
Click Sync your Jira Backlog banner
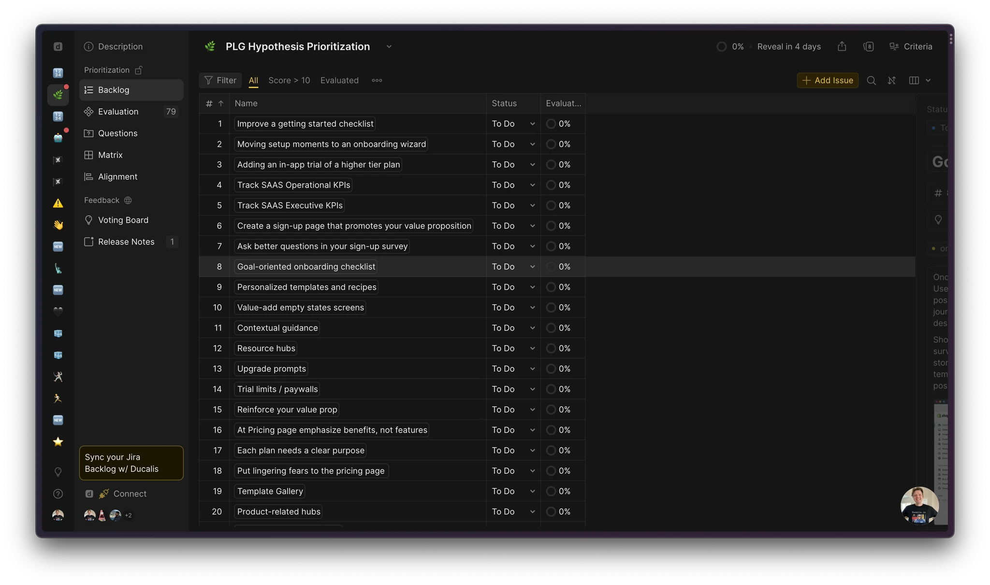pyautogui.click(x=131, y=463)
